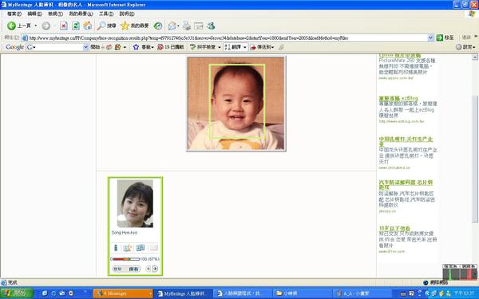Click the Song Hye-kyo portrait thumbnail
The image size is (479, 299).
[135, 203]
